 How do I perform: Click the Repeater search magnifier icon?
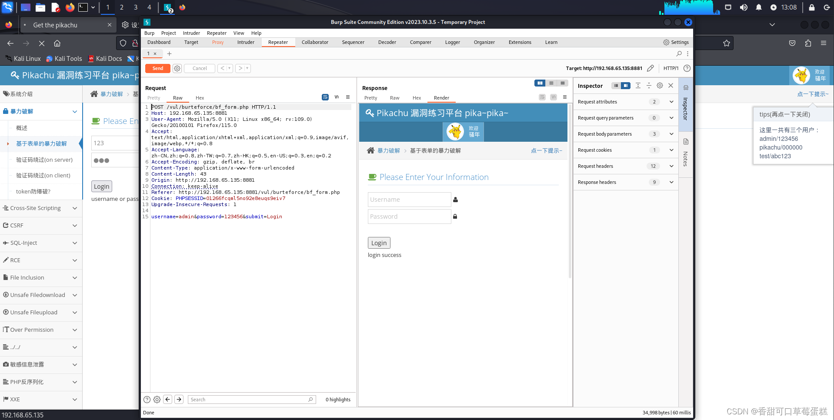click(679, 53)
